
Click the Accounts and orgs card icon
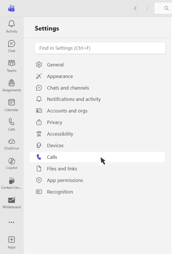pos(39,111)
